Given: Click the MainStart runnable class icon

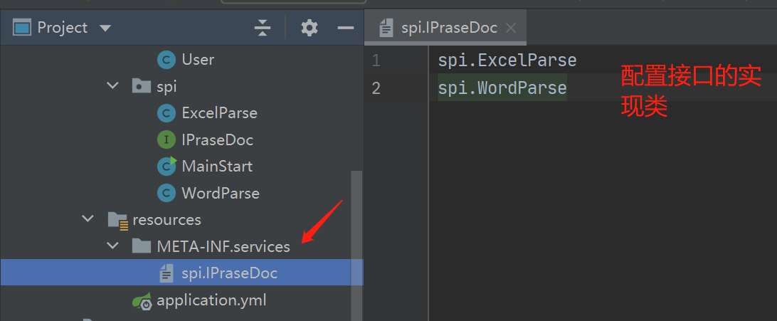Looking at the screenshot, I should [x=166, y=167].
